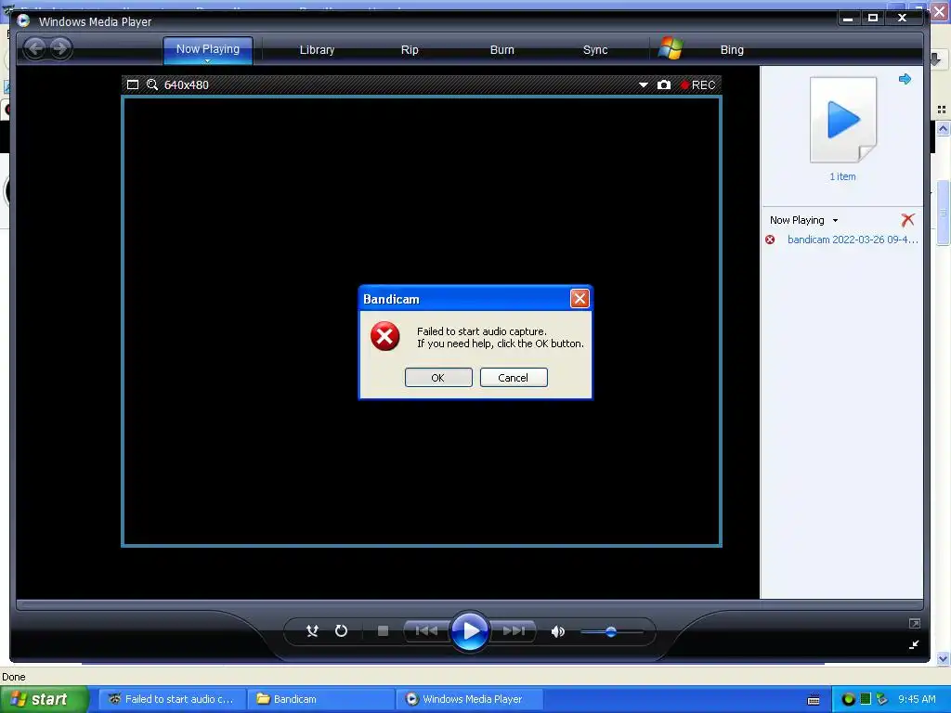Close the Bandicam error dialog

[580, 298]
